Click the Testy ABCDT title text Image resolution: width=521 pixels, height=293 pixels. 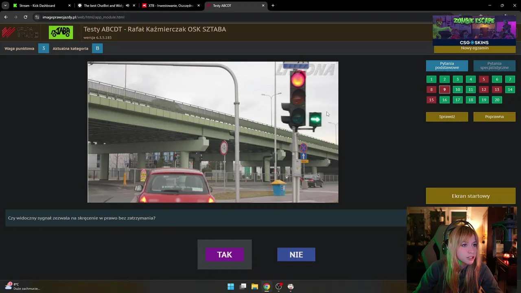tap(155, 29)
